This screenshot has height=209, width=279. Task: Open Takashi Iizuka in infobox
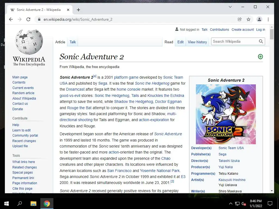[x=229, y=161]
